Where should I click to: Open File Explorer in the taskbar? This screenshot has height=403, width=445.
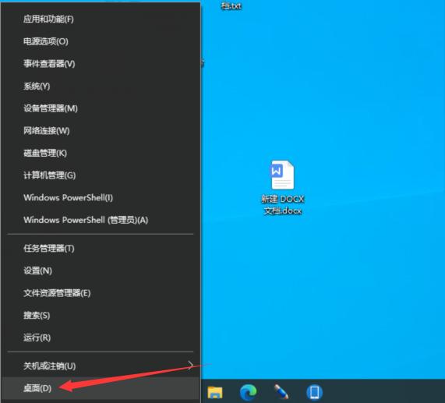point(215,393)
